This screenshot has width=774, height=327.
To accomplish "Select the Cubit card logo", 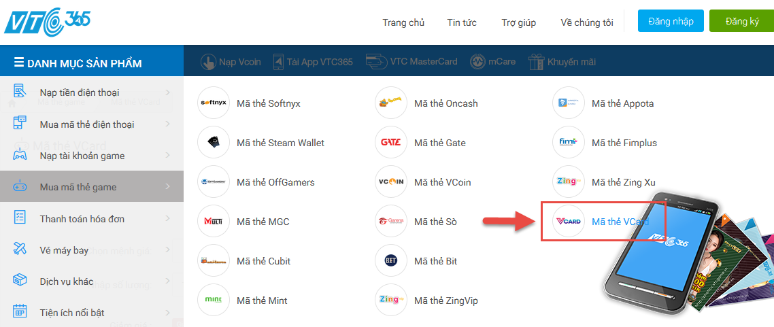I will (214, 261).
